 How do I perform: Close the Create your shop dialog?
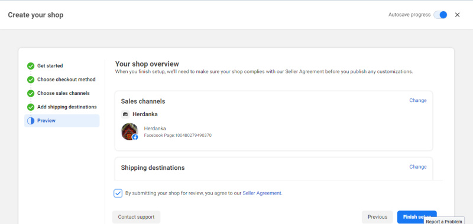(x=457, y=15)
